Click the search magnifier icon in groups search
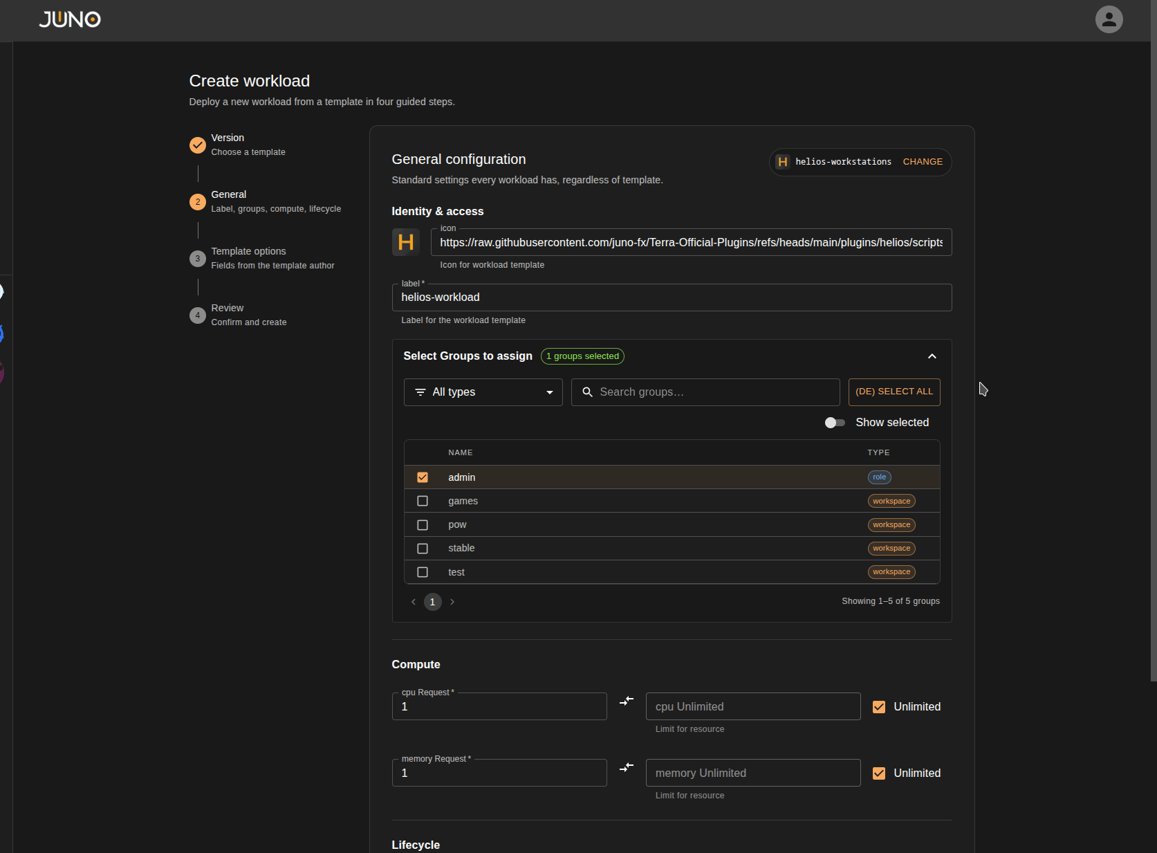The height and width of the screenshot is (853, 1157). point(588,392)
